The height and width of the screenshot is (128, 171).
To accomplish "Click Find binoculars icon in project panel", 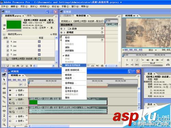I will (18, 66).
